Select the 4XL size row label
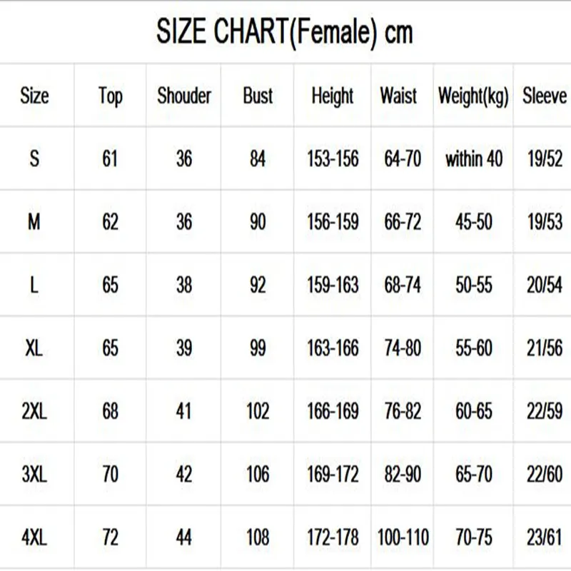 coord(34,537)
